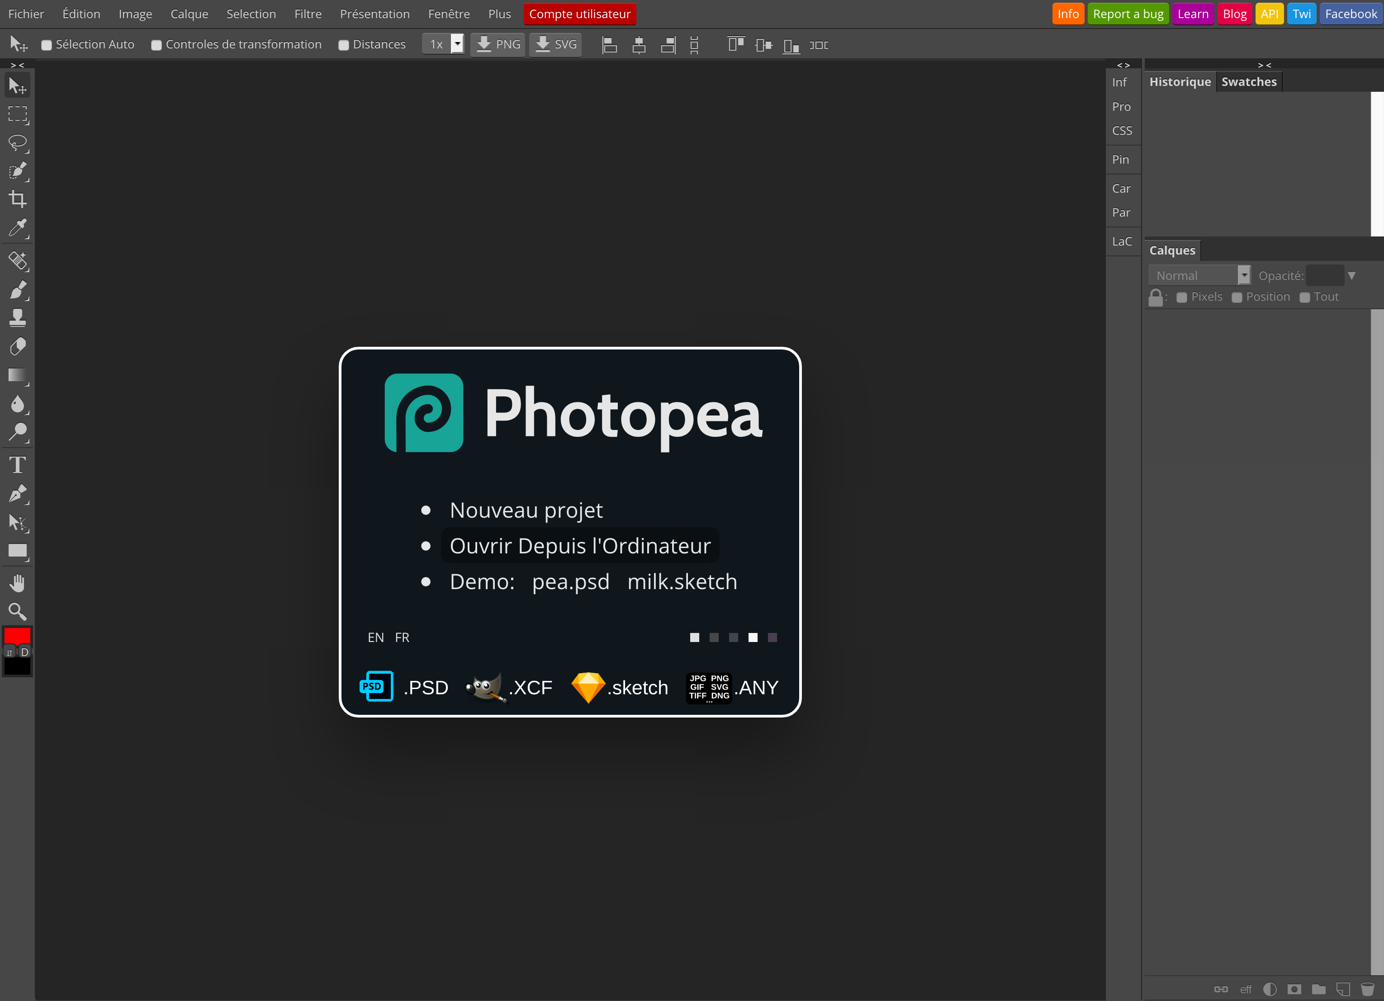Screen dimensions: 1384x1001
Task: Select the Gradient tool
Action: coord(18,375)
